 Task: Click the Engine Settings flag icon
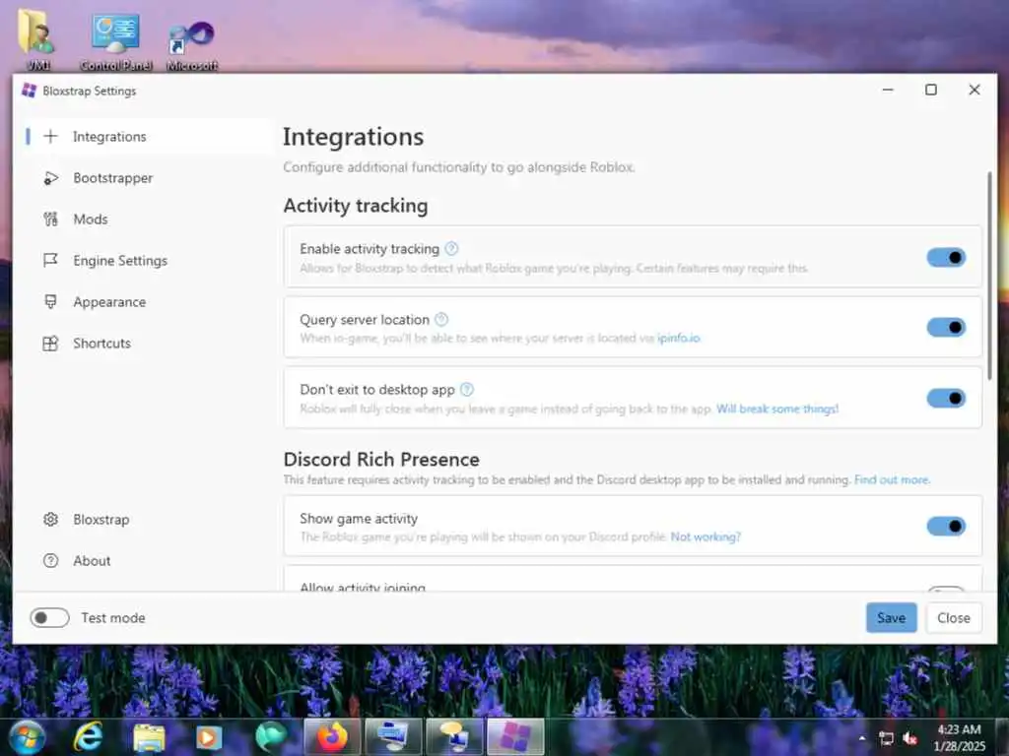pyautogui.click(x=50, y=260)
